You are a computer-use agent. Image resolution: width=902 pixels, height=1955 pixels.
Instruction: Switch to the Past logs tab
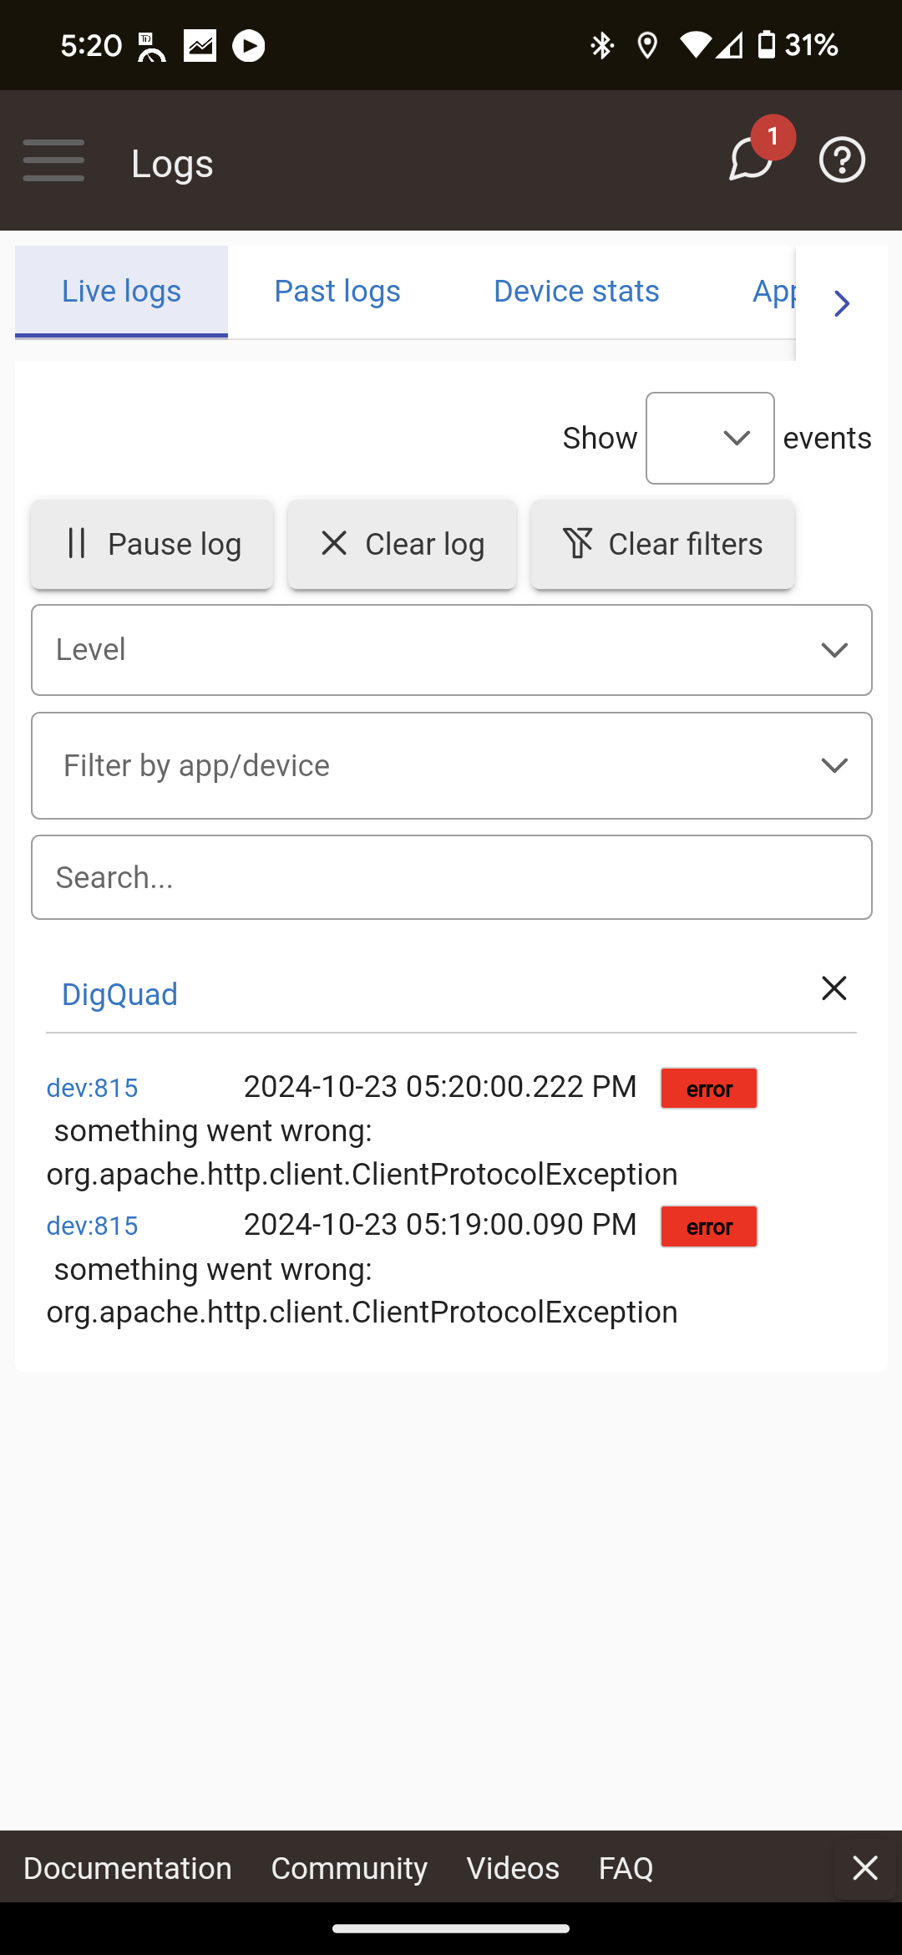(337, 292)
